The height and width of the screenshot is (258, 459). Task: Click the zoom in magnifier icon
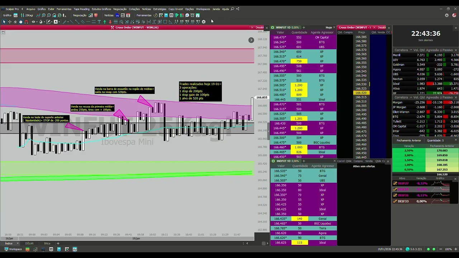43,15
